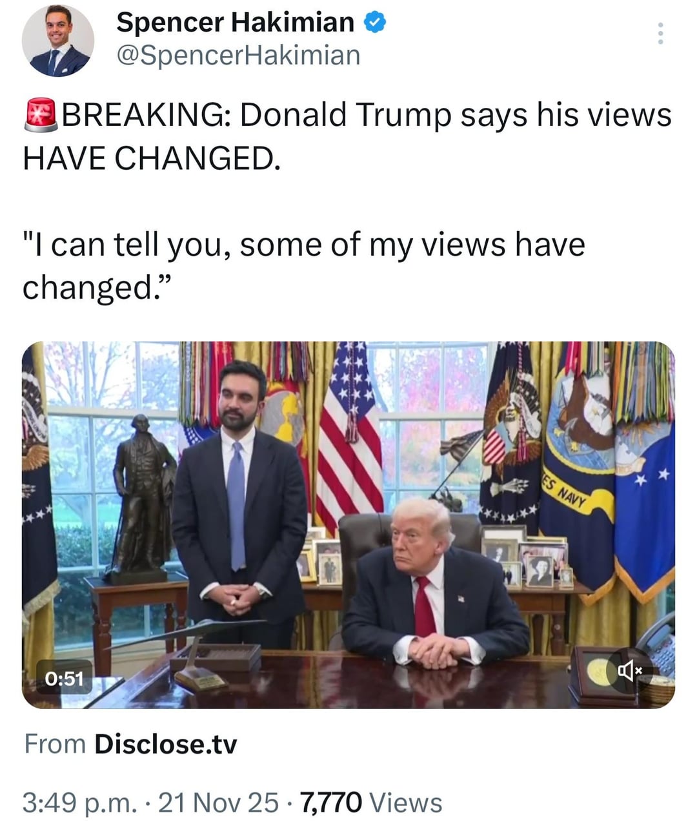Screen dimensions: 697x835
Task: Open Spencer Hakimian's profile avatar
Action: (57, 41)
